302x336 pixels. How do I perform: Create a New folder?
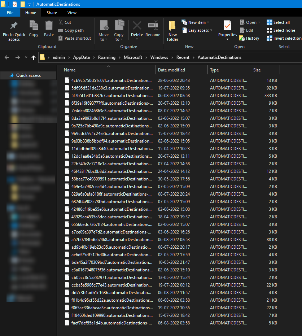172,31
